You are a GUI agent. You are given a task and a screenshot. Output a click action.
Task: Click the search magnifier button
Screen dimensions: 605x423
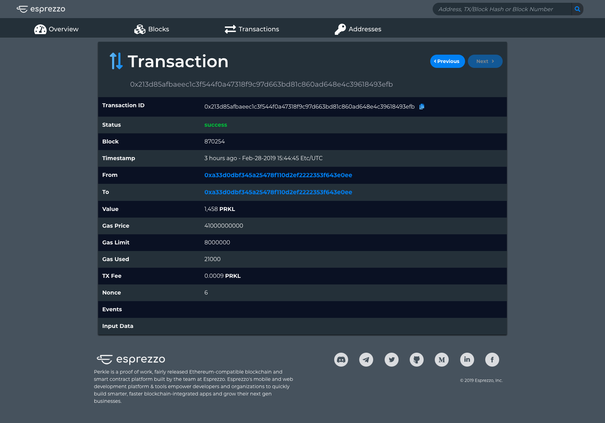[577, 9]
